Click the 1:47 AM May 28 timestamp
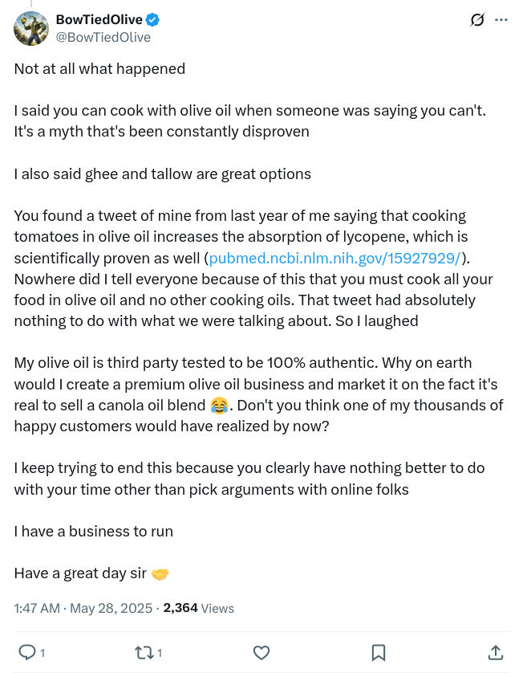Viewport: 523px width, 673px height. tap(83, 608)
